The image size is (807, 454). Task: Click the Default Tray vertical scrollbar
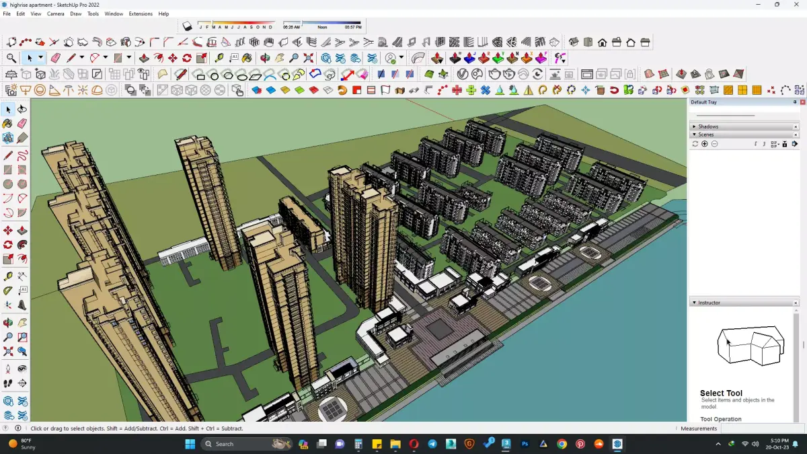(804, 344)
